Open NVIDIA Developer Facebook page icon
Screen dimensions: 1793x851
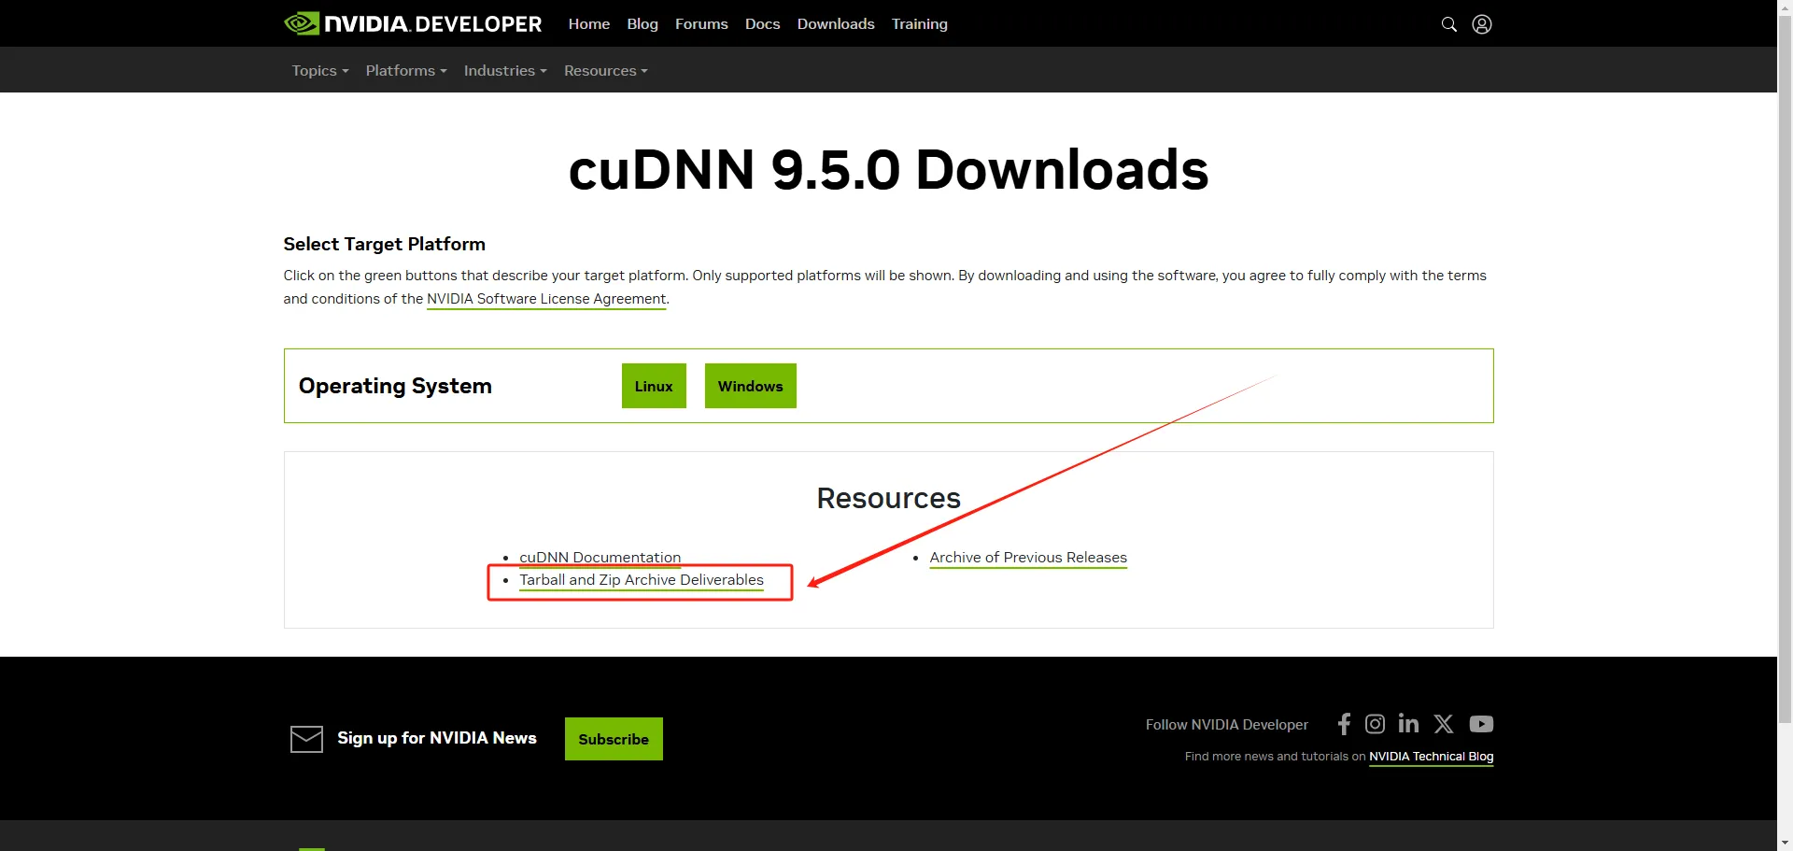coord(1344,724)
